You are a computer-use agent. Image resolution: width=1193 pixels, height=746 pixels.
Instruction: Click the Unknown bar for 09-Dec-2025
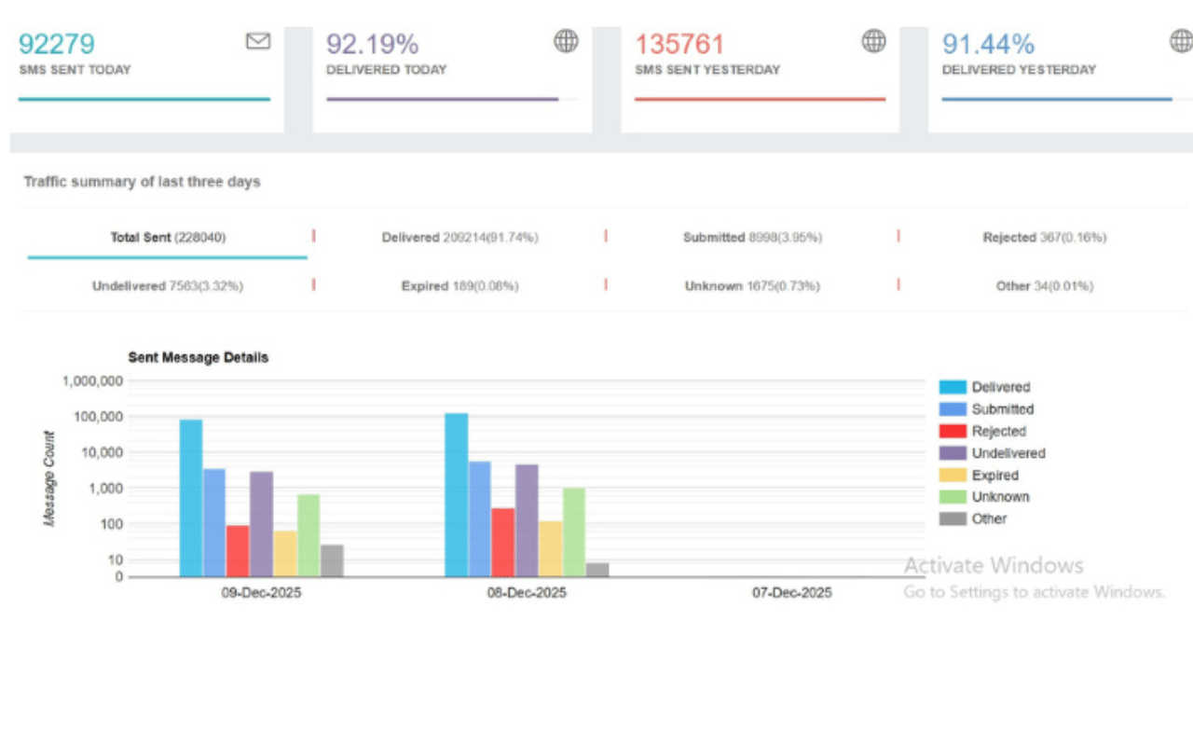309,535
